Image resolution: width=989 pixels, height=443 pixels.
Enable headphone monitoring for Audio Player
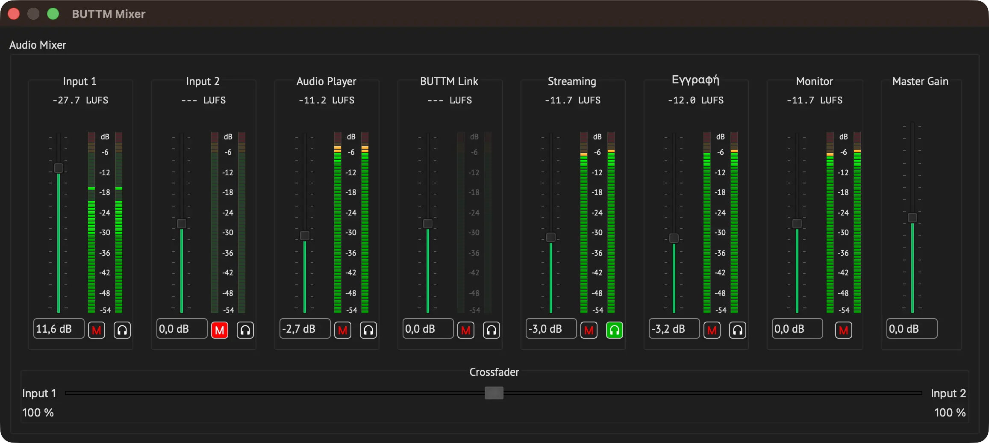pyautogui.click(x=368, y=330)
